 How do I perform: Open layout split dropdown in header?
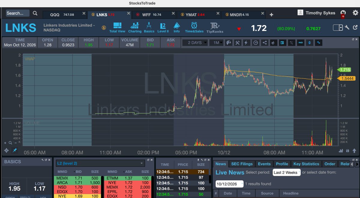(338, 28)
